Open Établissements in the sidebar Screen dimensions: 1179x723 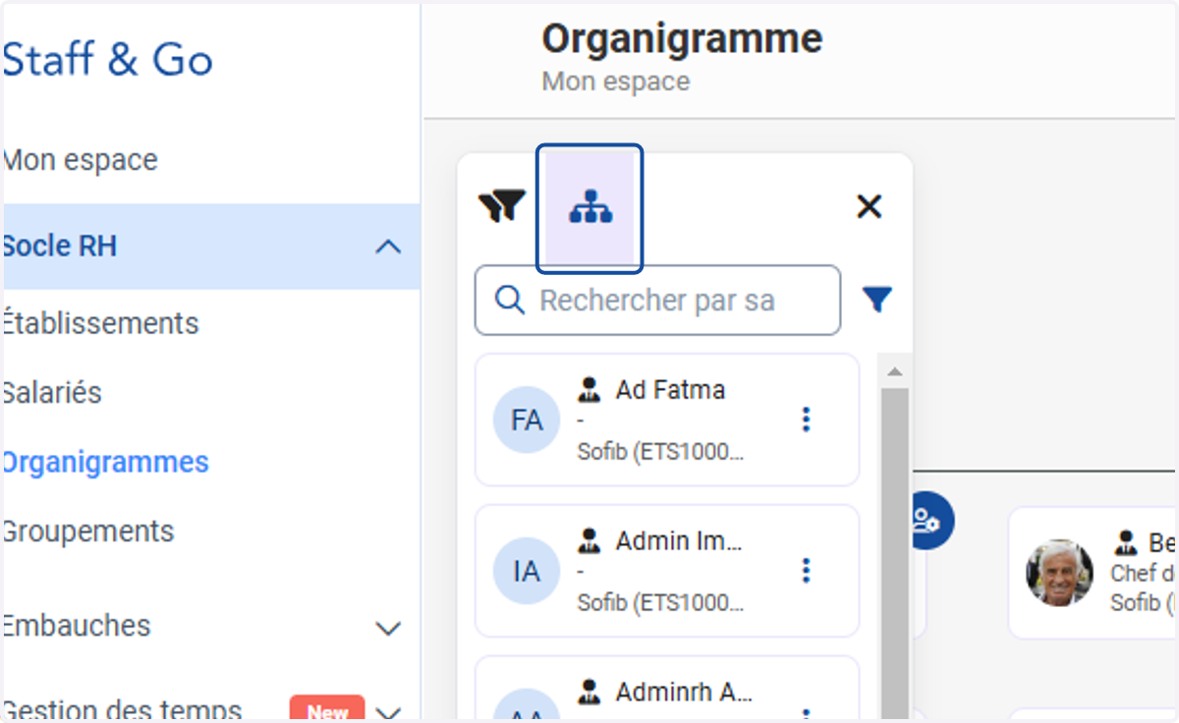coord(100,323)
